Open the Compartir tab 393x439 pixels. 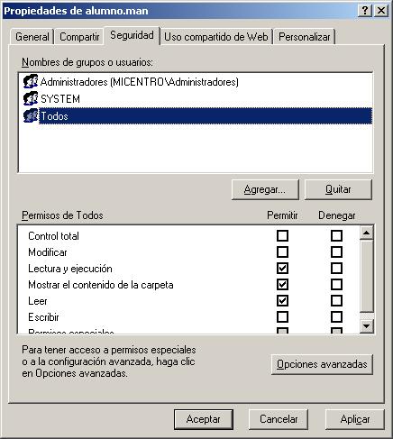coord(79,37)
